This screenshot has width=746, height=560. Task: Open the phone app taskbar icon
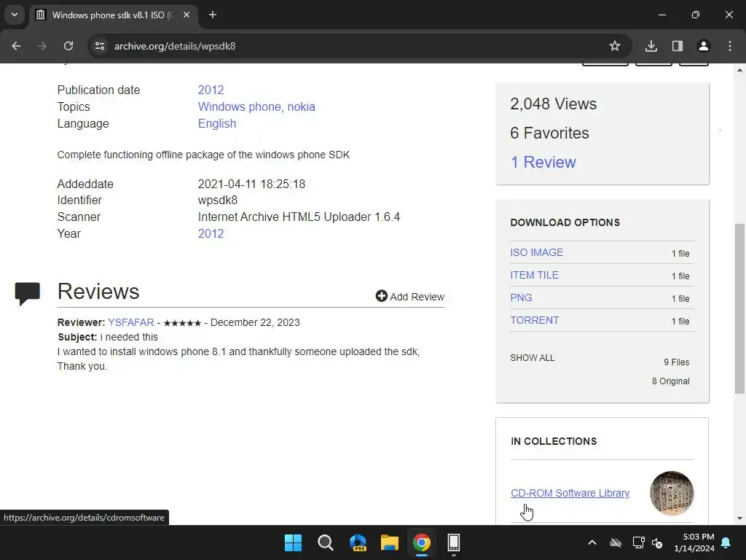[x=454, y=542]
